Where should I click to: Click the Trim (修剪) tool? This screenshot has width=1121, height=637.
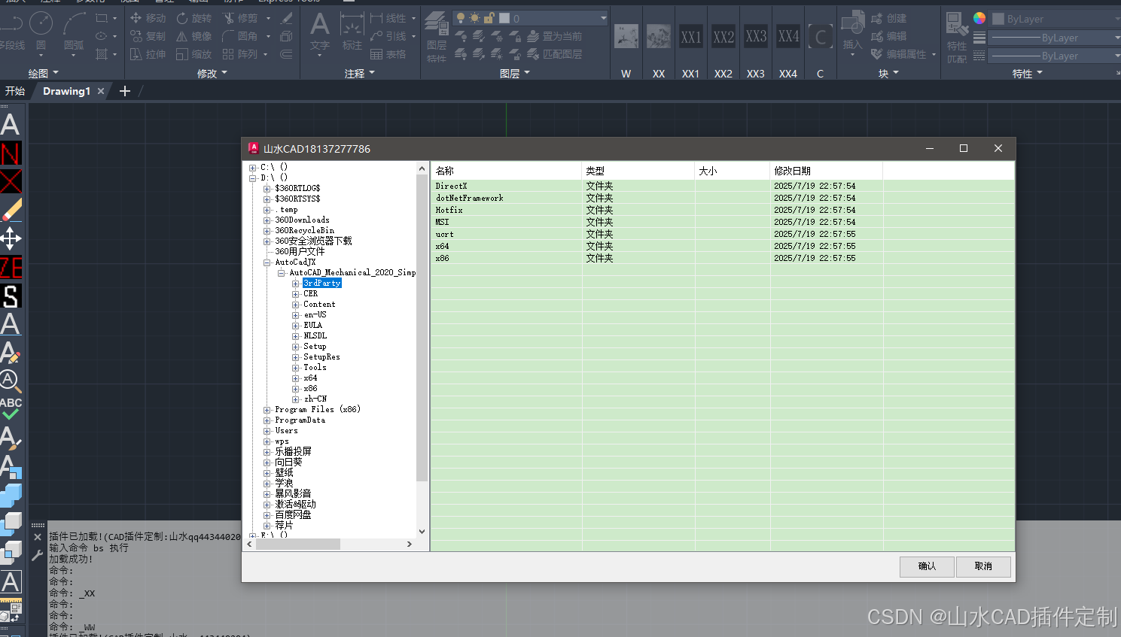coord(240,18)
